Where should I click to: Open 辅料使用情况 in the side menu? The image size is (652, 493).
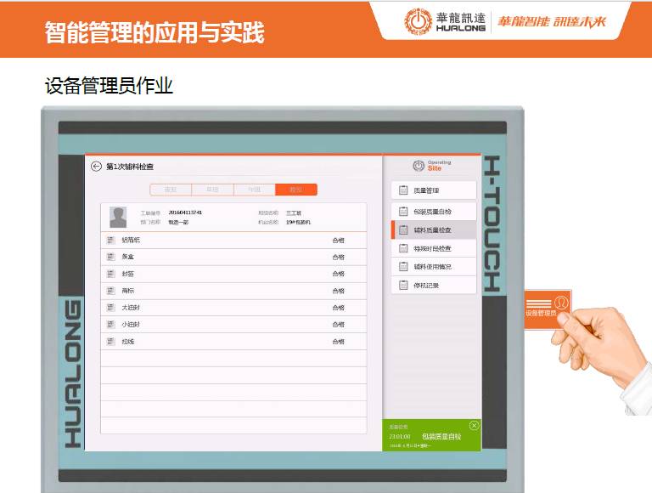(433, 267)
